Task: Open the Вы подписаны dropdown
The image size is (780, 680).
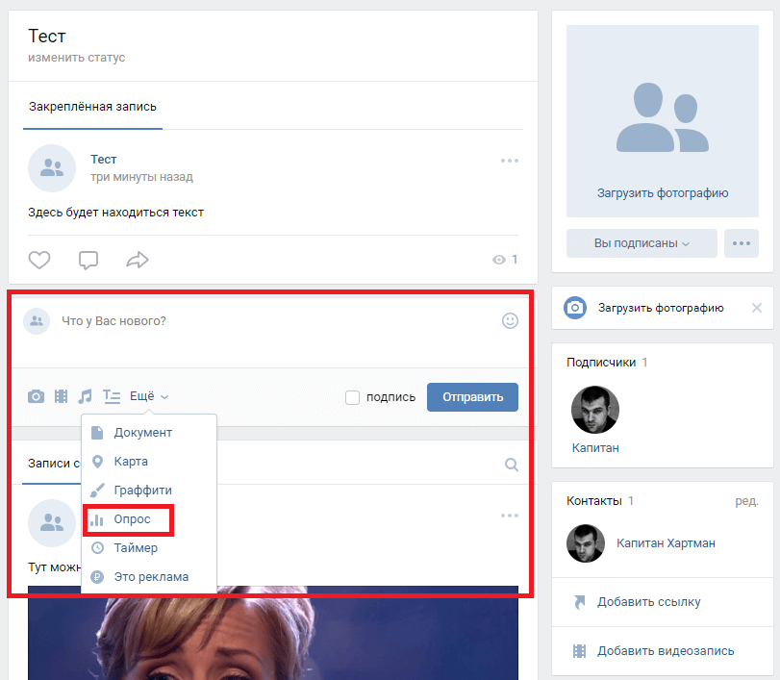Action: pyautogui.click(x=642, y=243)
